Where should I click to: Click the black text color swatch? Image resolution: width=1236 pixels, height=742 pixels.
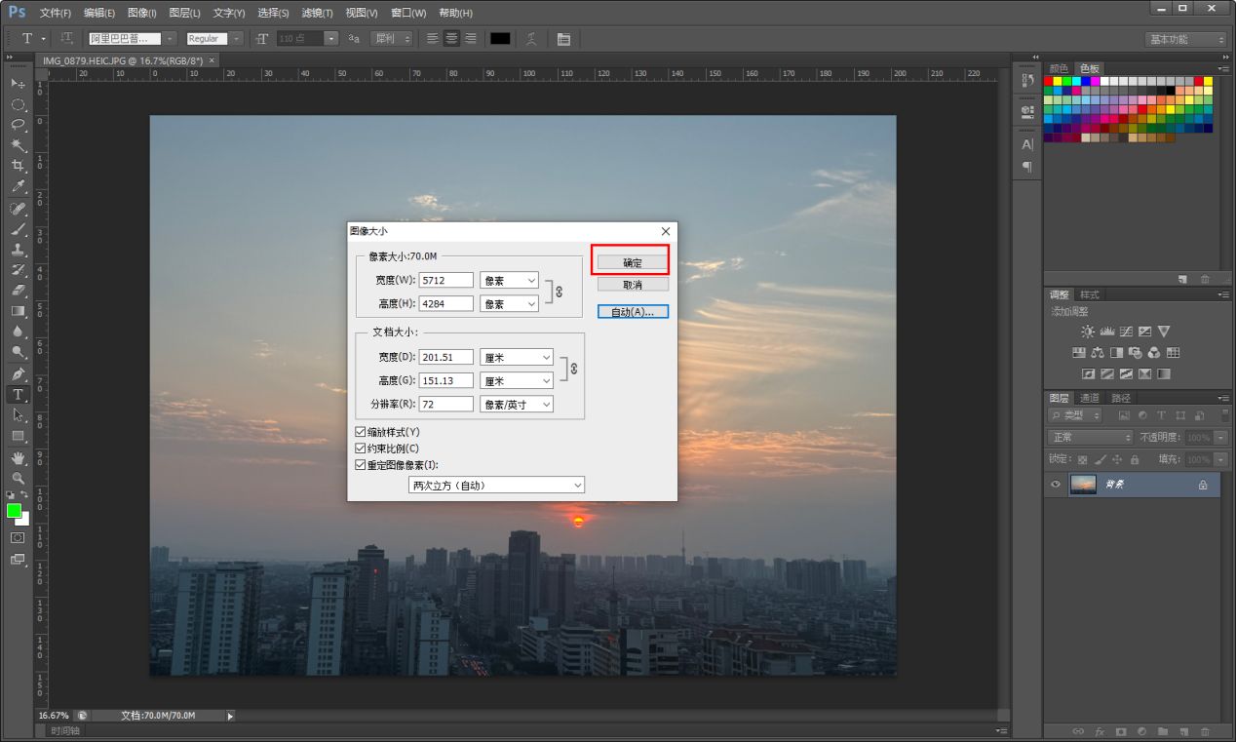click(x=500, y=38)
